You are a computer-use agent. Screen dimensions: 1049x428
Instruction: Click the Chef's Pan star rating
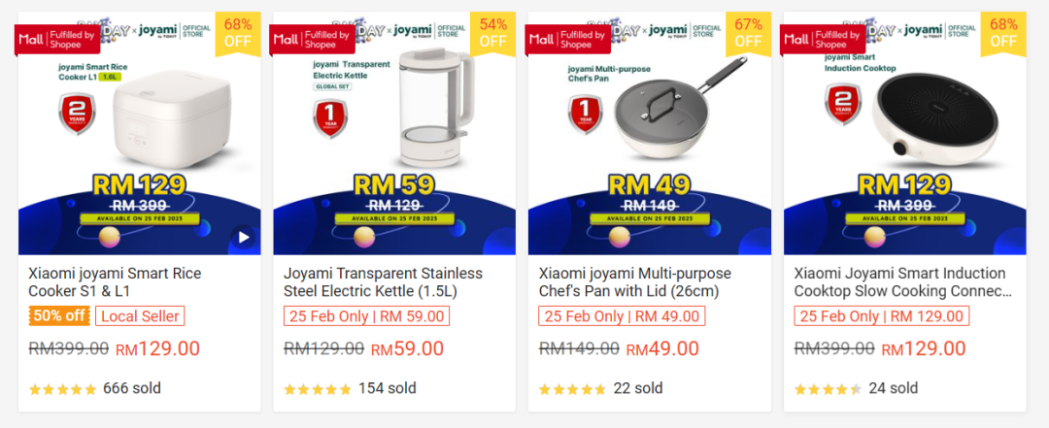(572, 389)
